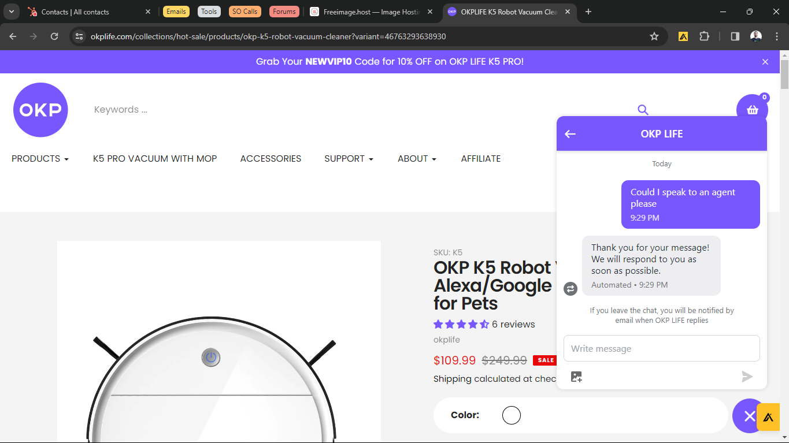Click the forward navigation arrow
789x443 pixels.
pyautogui.click(x=34, y=36)
